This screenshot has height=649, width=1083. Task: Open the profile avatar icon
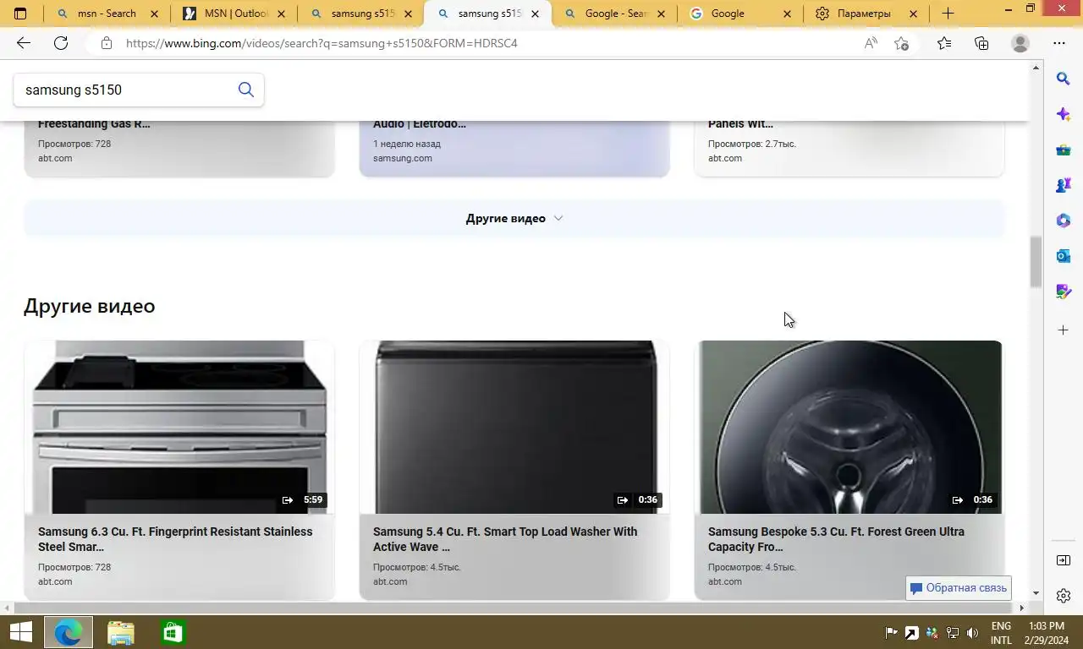(x=1020, y=43)
